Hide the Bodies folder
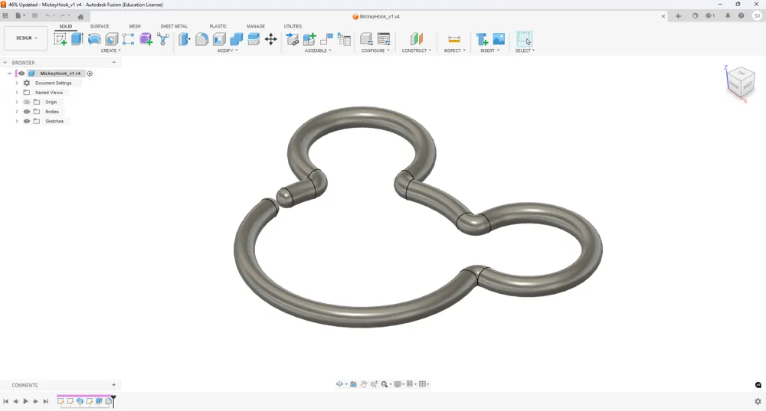Screen dimensions: 766x411 27,112
